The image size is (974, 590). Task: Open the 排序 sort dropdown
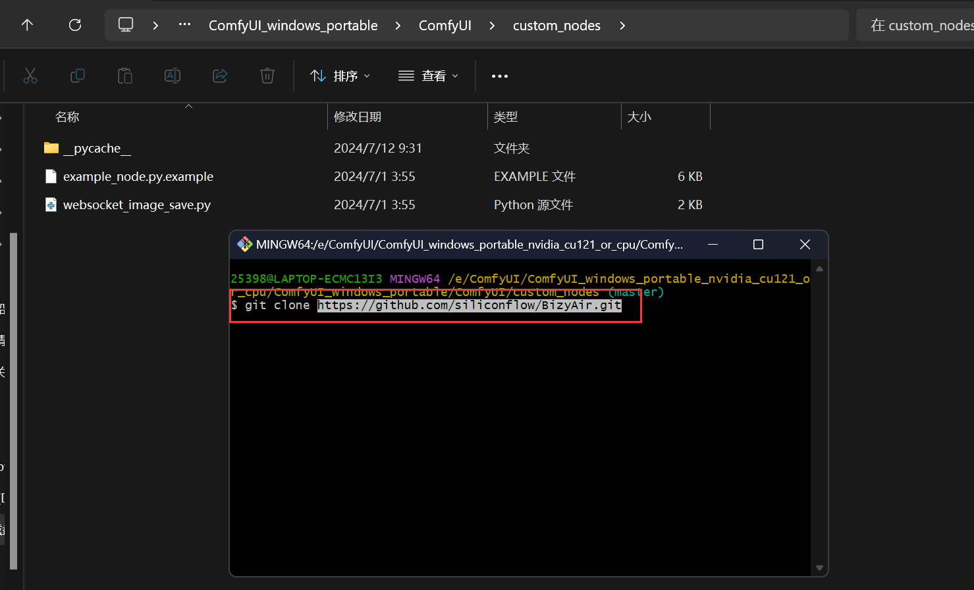(340, 76)
